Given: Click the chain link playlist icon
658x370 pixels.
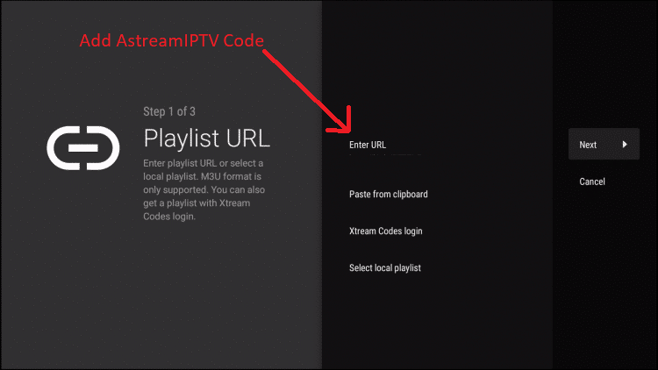Looking at the screenshot, I should coord(83,148).
